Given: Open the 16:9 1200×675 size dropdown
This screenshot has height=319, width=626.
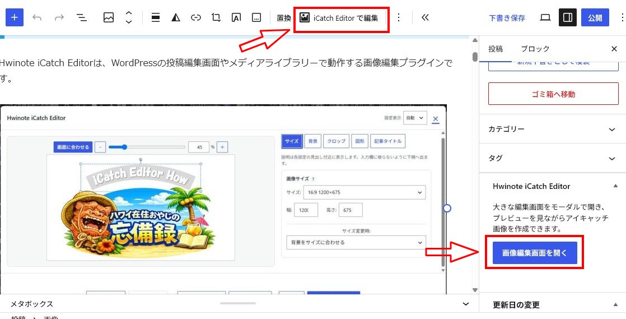Looking at the screenshot, I should click(365, 192).
